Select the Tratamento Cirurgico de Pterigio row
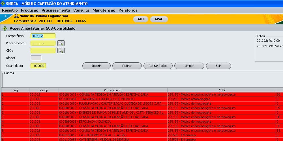283x141 pixels. [113, 99]
